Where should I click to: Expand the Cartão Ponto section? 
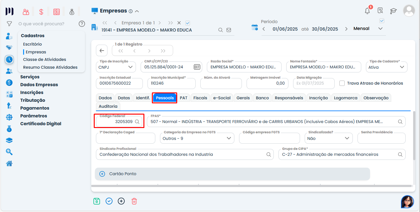click(232, 174)
